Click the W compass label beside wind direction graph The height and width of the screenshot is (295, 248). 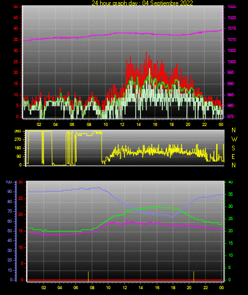coord(234,139)
